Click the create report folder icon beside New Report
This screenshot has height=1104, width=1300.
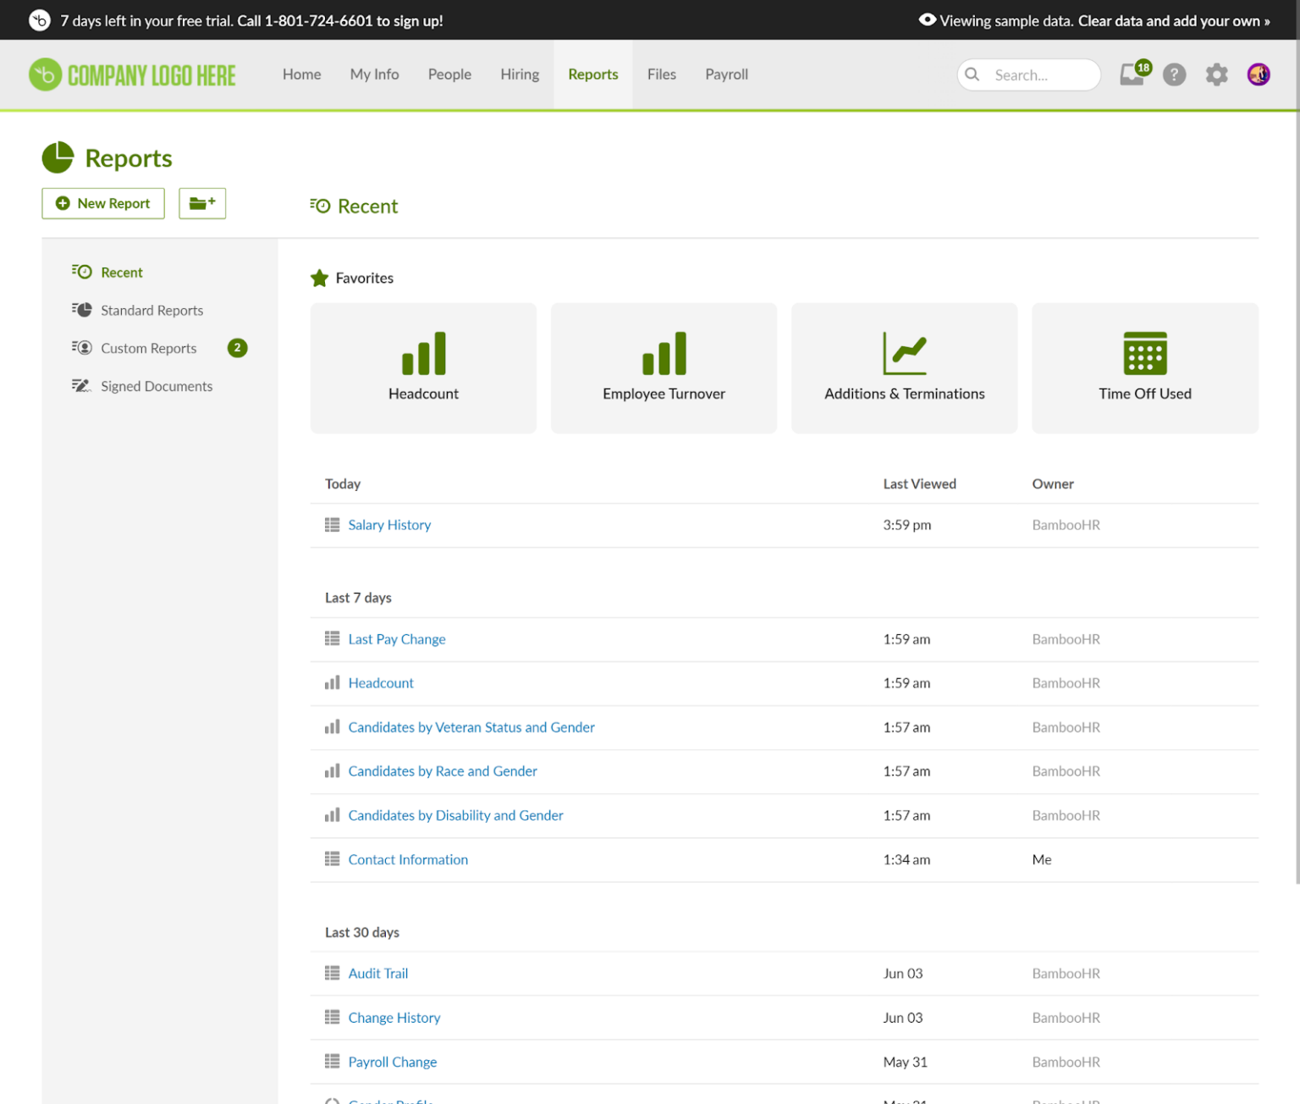click(x=202, y=203)
